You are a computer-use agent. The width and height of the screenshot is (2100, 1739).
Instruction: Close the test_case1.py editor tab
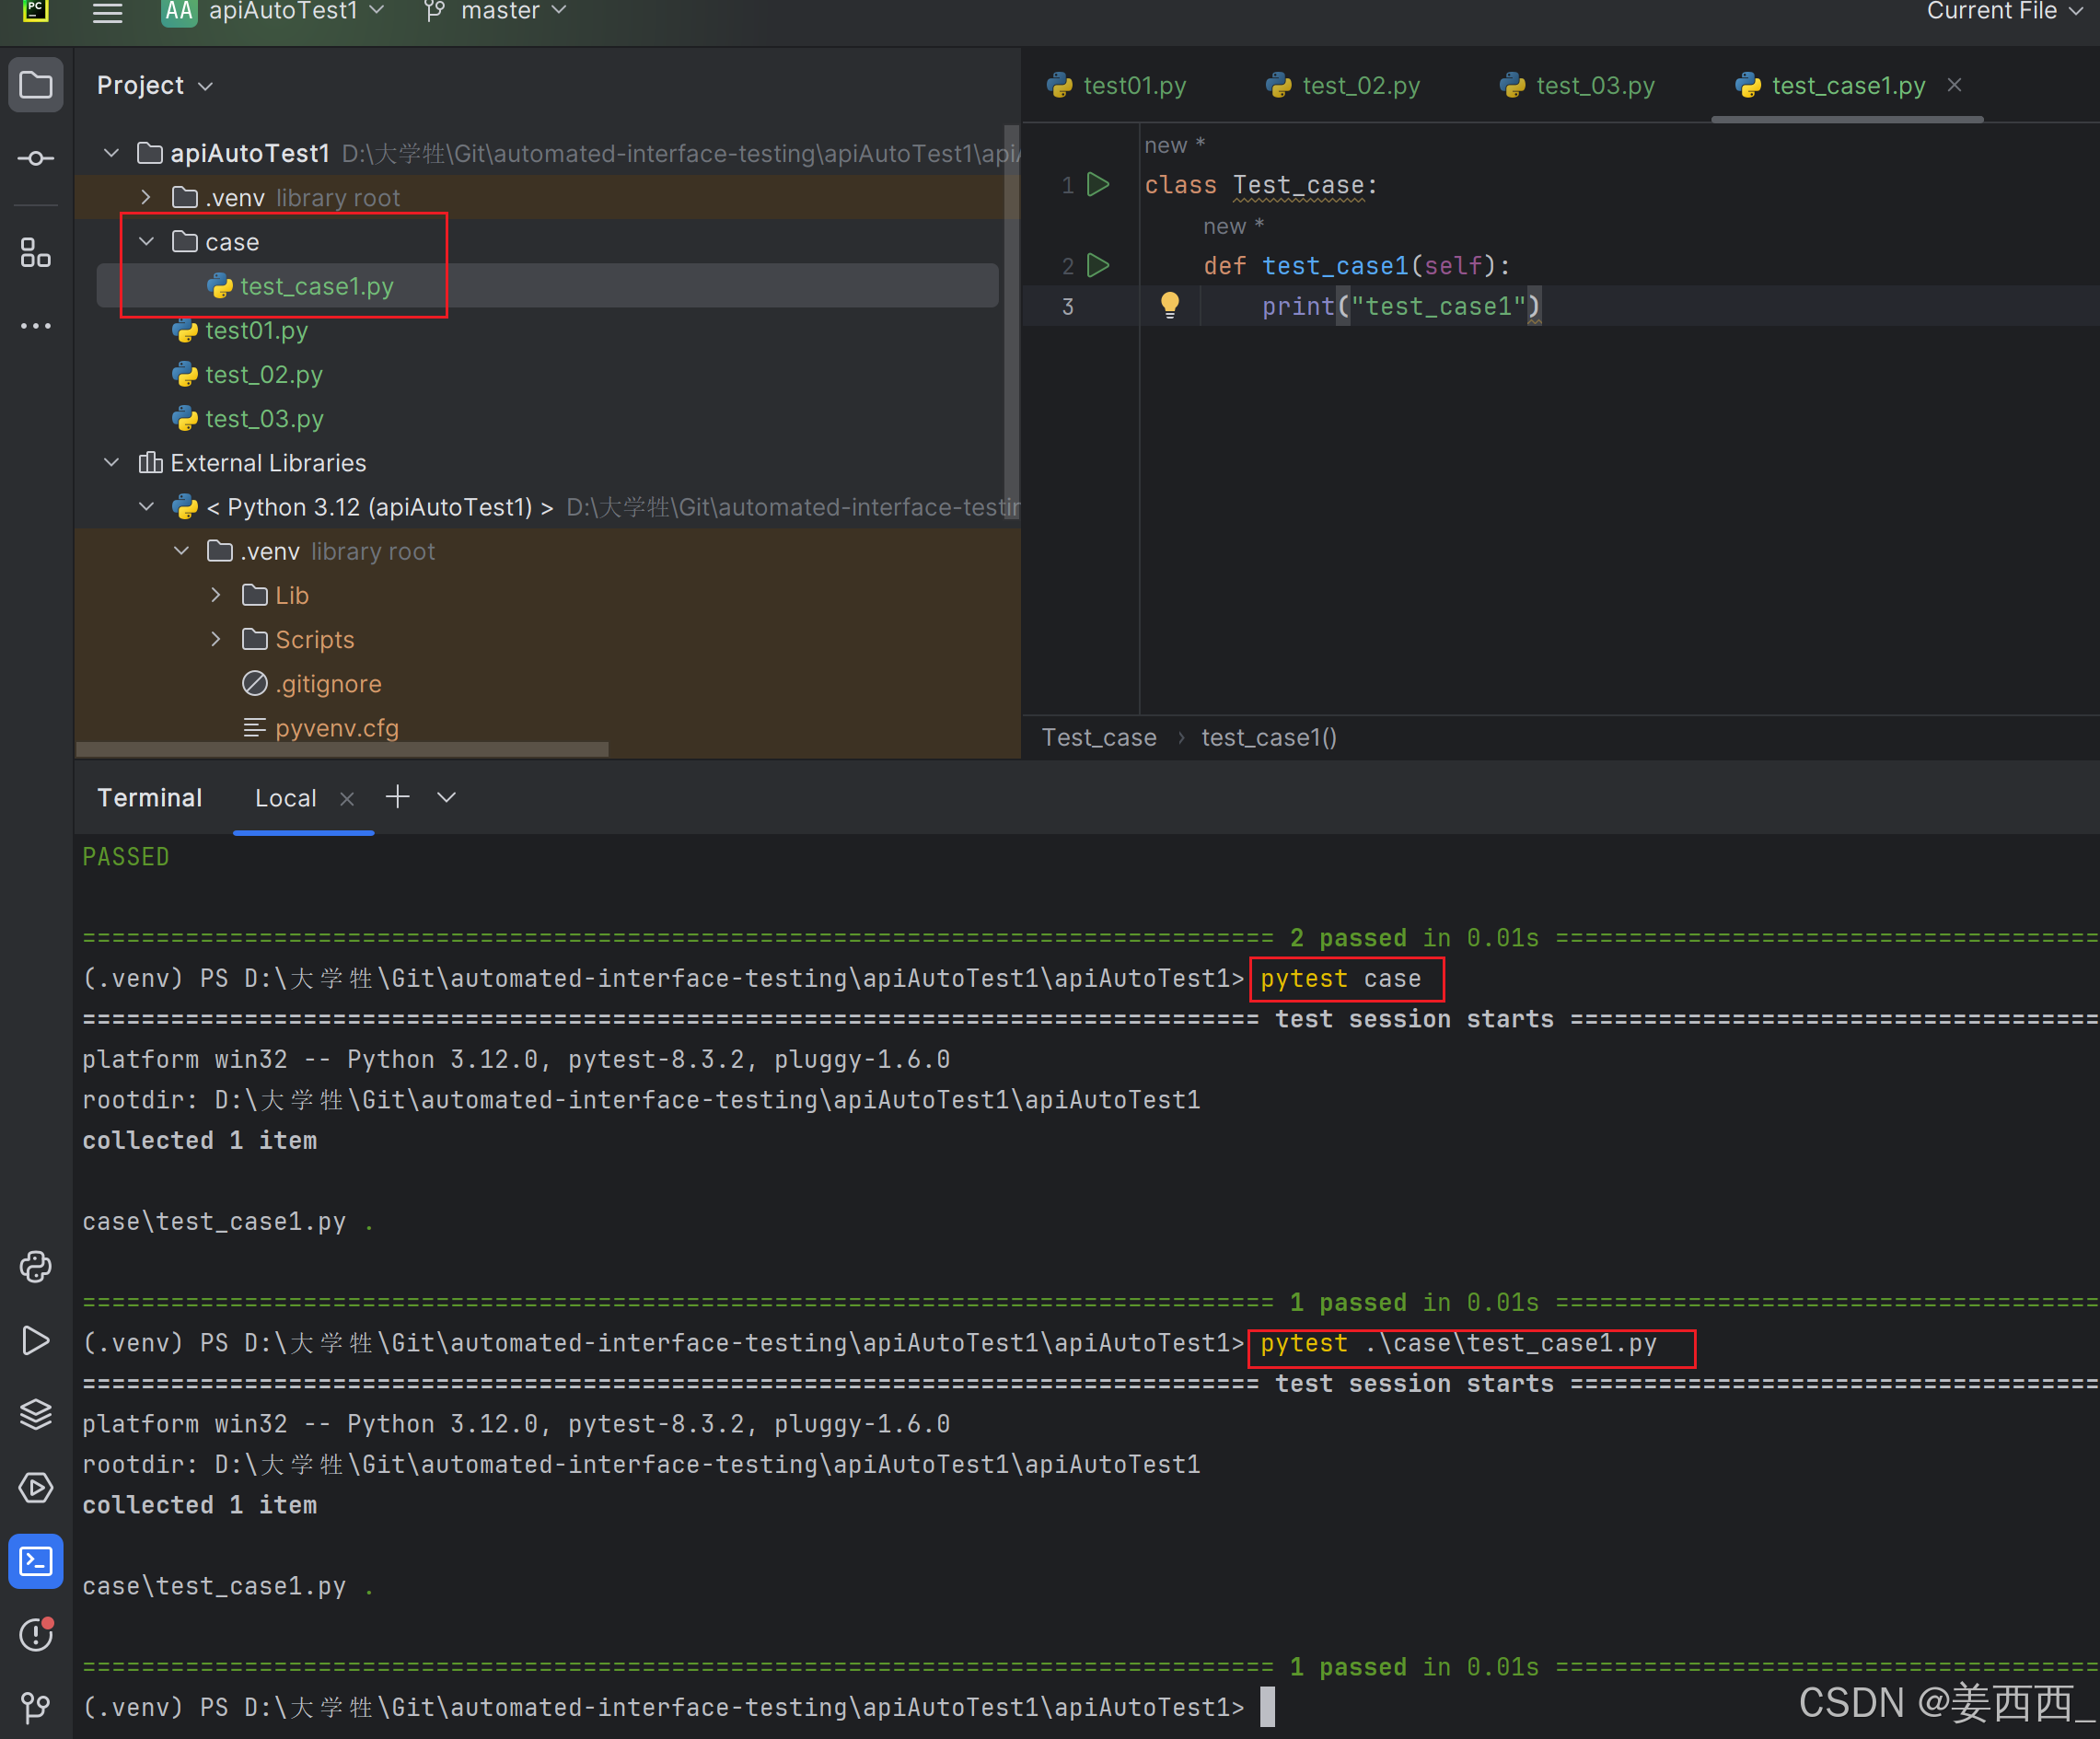[1954, 85]
